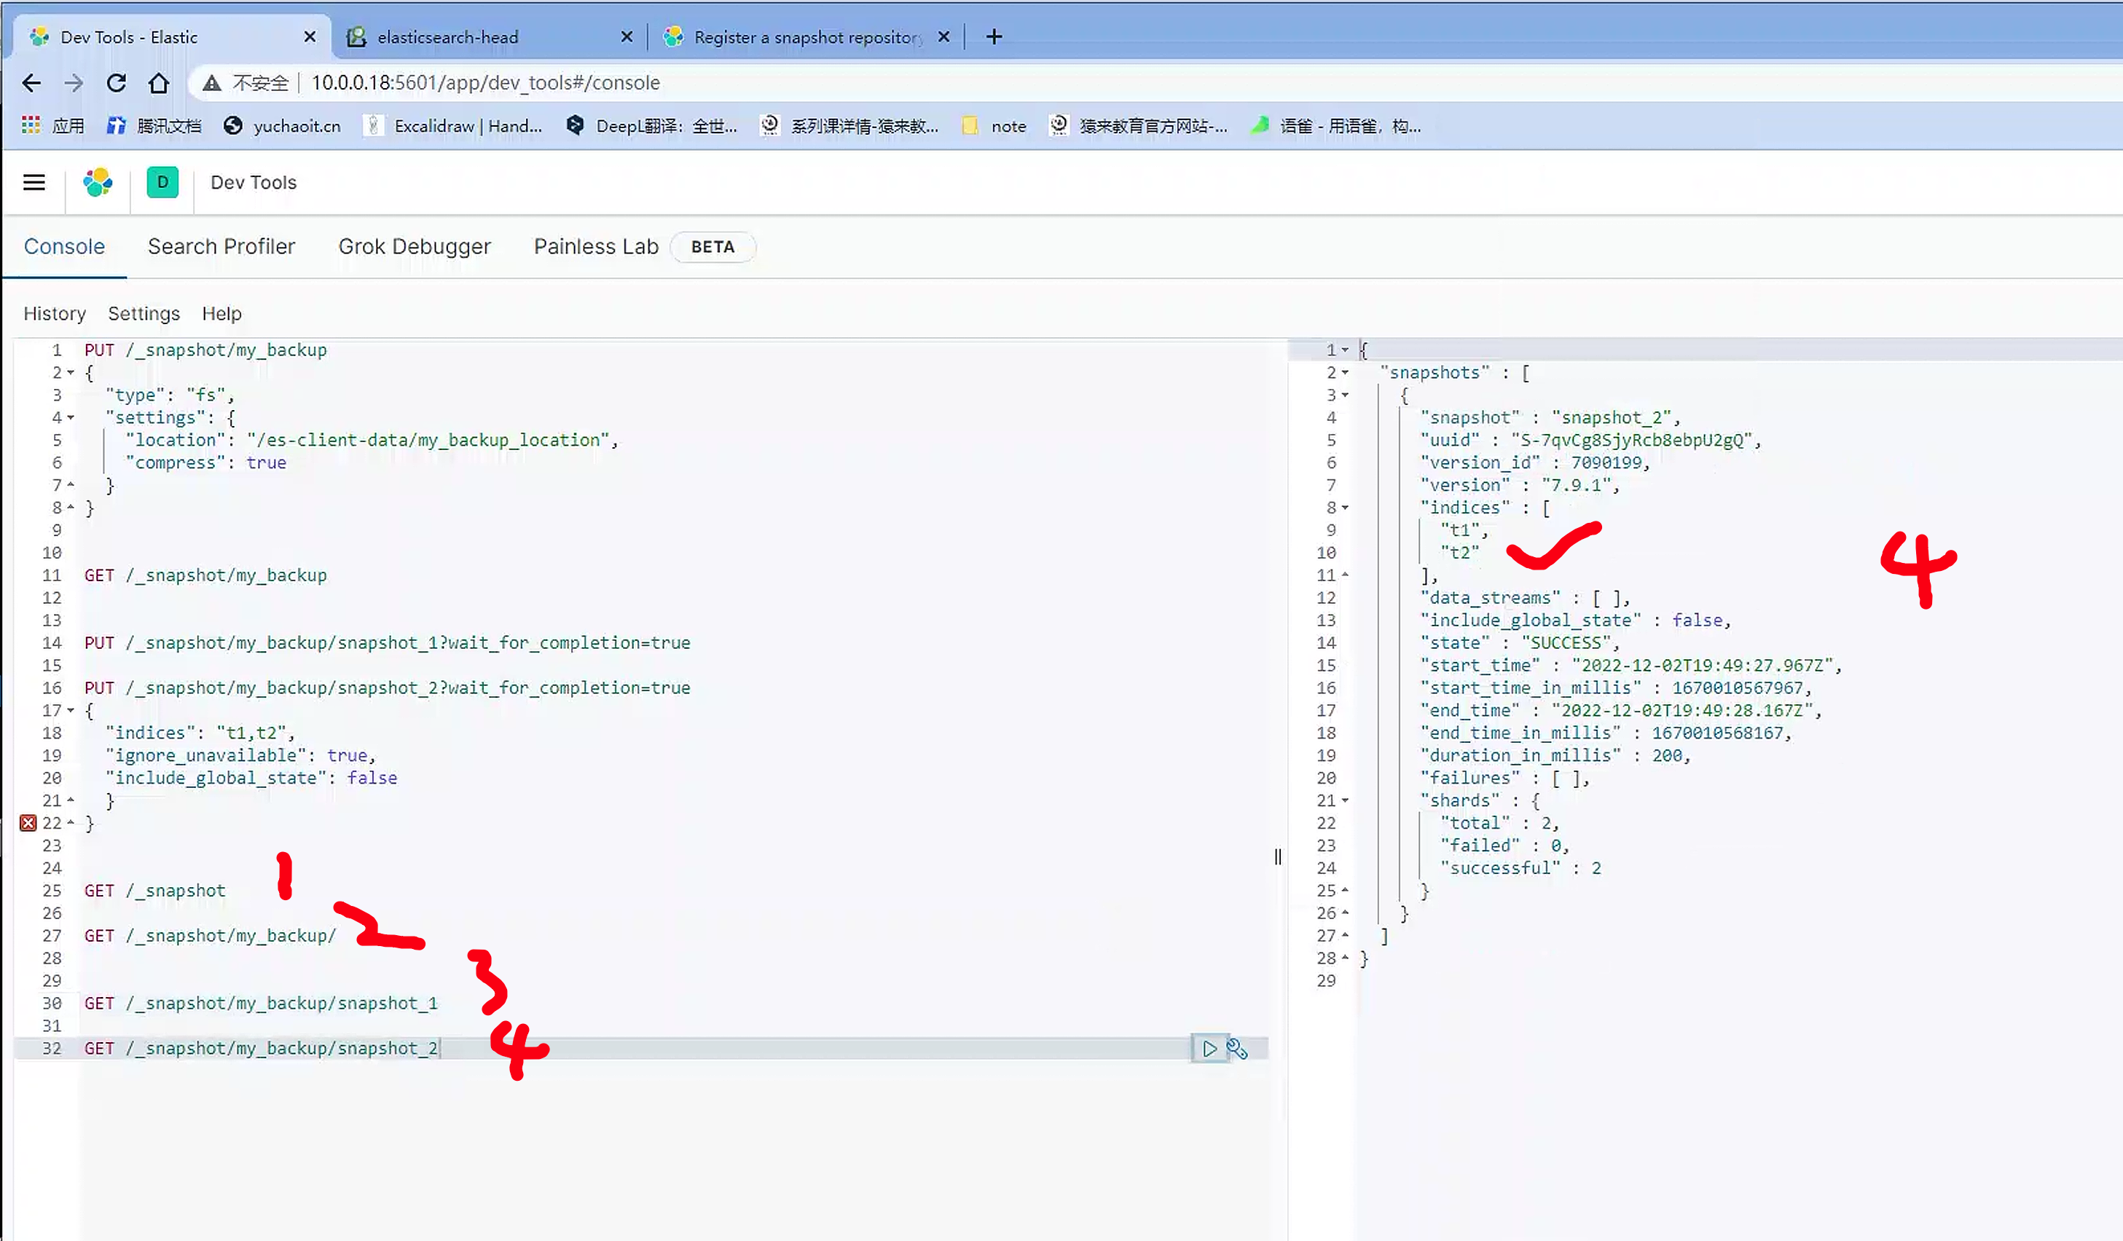
Task: Go to the browser home page
Action: (x=158, y=82)
